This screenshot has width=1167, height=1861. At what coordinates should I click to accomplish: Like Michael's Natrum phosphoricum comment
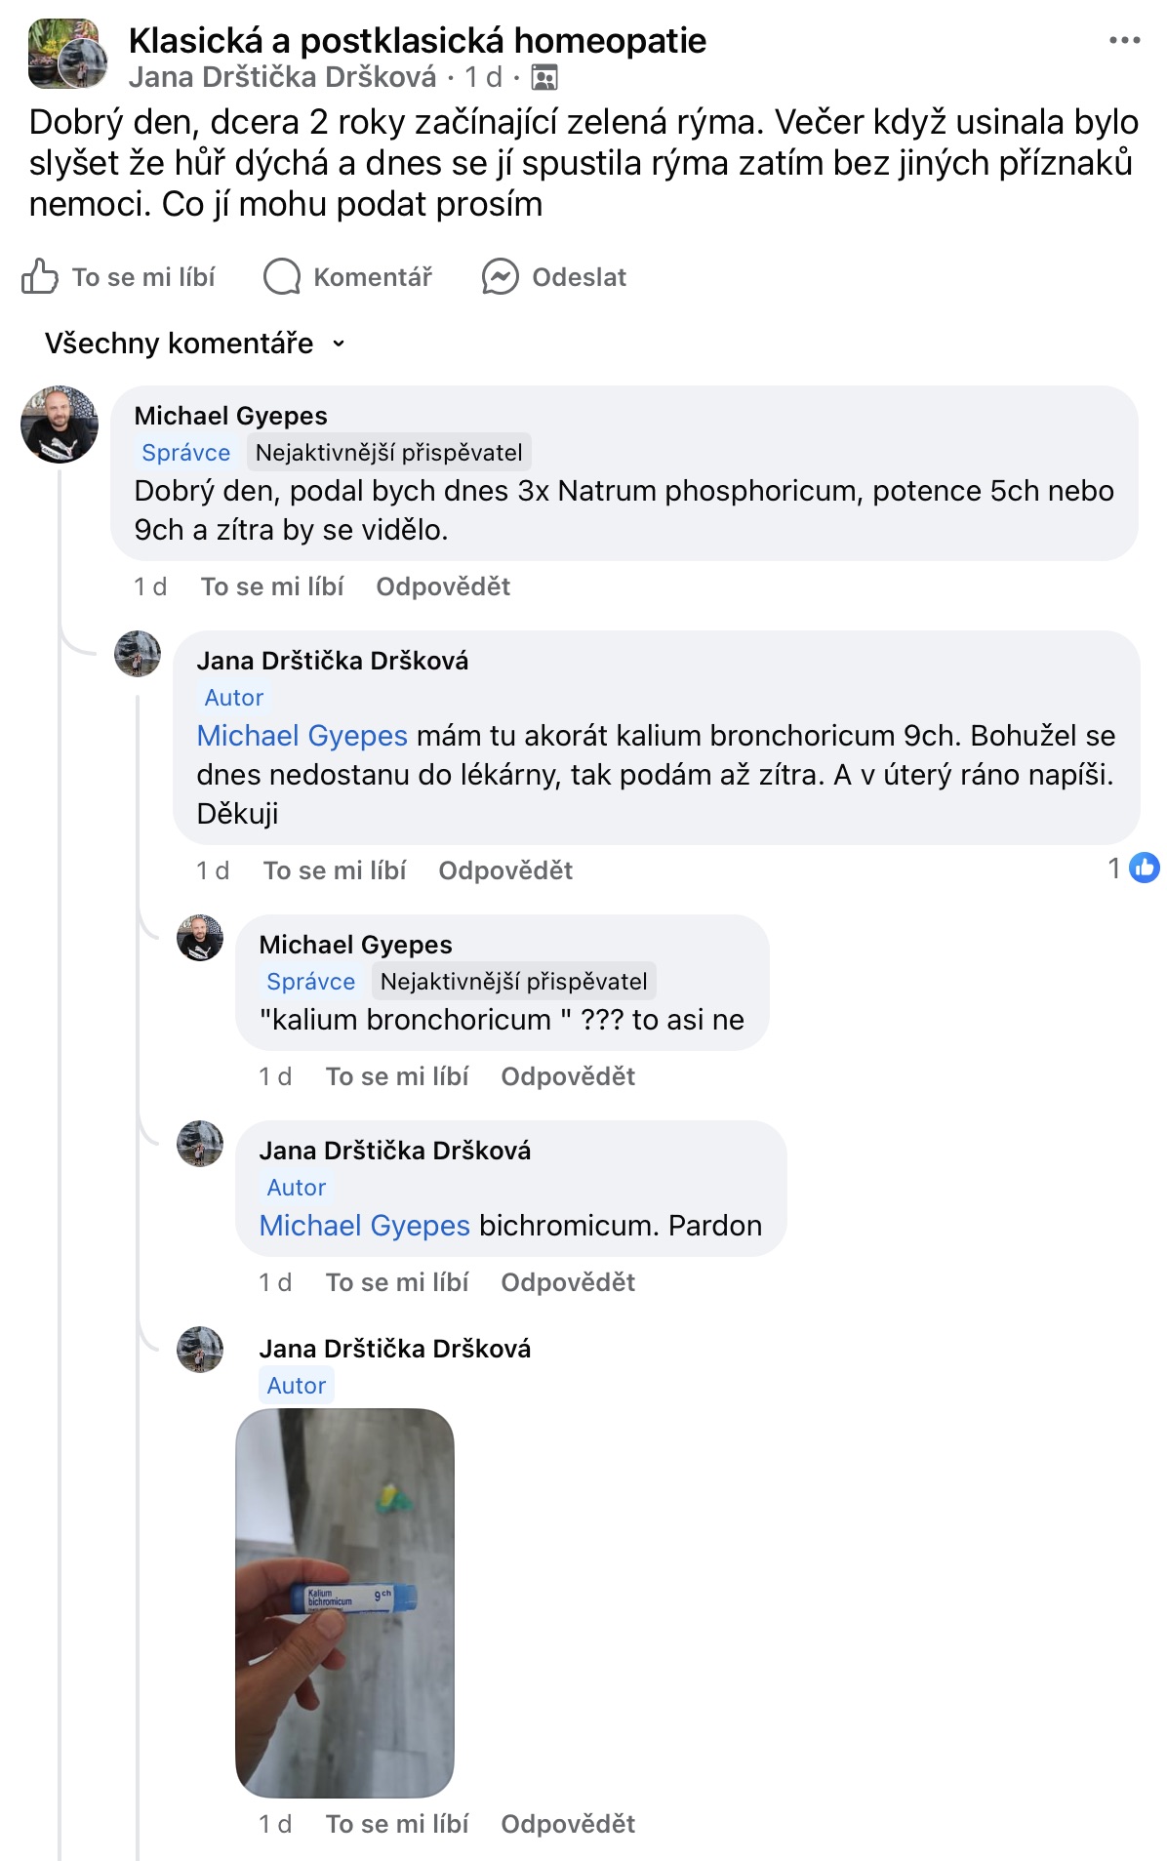click(272, 587)
